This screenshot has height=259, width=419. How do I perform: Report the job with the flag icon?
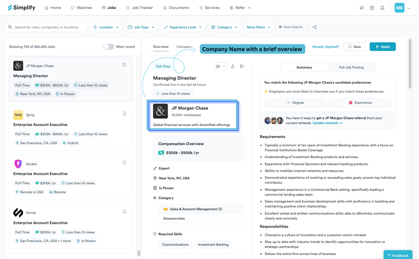tap(242, 67)
